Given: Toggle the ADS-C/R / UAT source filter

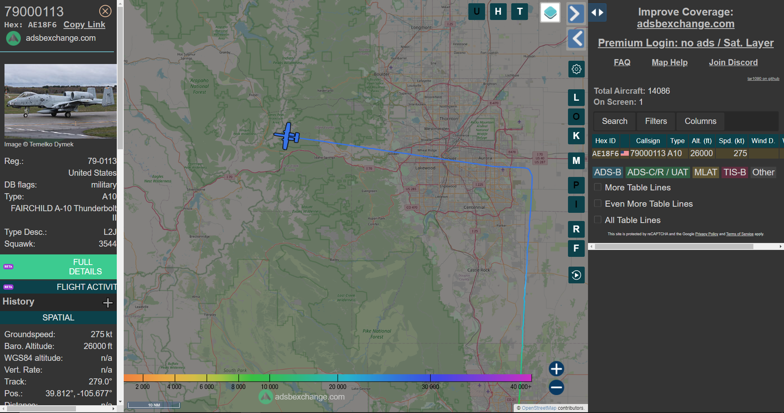Looking at the screenshot, I should [x=657, y=172].
